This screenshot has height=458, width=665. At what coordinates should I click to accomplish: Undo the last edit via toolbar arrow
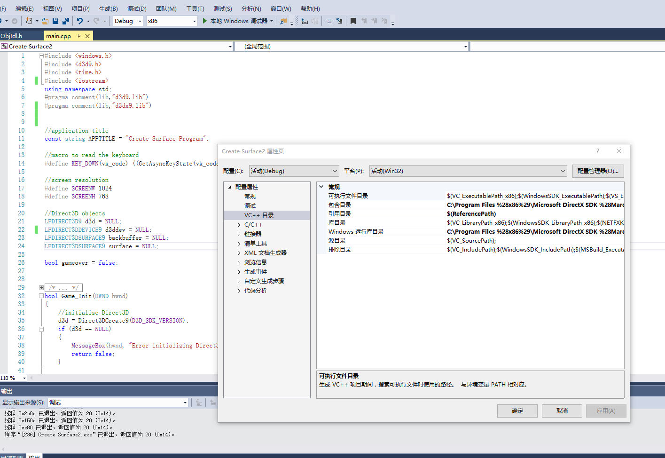80,21
